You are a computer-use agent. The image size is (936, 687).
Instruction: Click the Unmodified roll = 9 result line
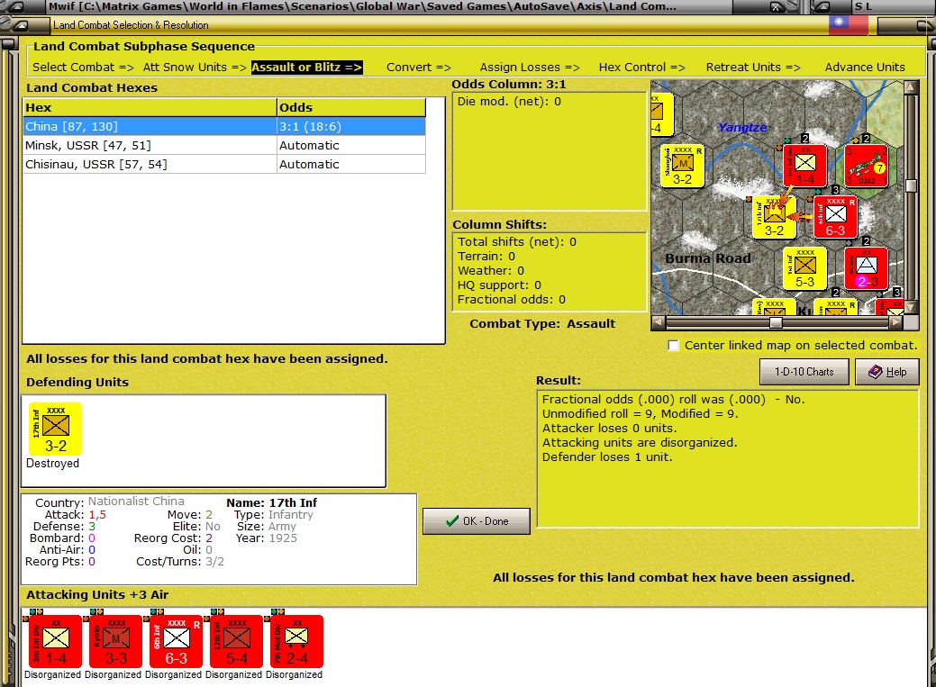click(640, 413)
